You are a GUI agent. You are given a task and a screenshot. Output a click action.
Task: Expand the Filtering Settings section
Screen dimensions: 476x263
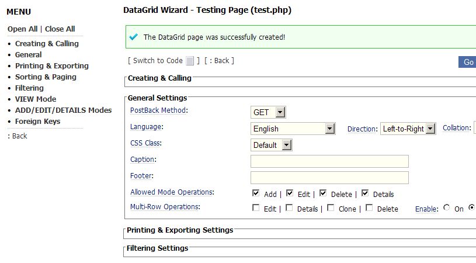click(x=157, y=248)
